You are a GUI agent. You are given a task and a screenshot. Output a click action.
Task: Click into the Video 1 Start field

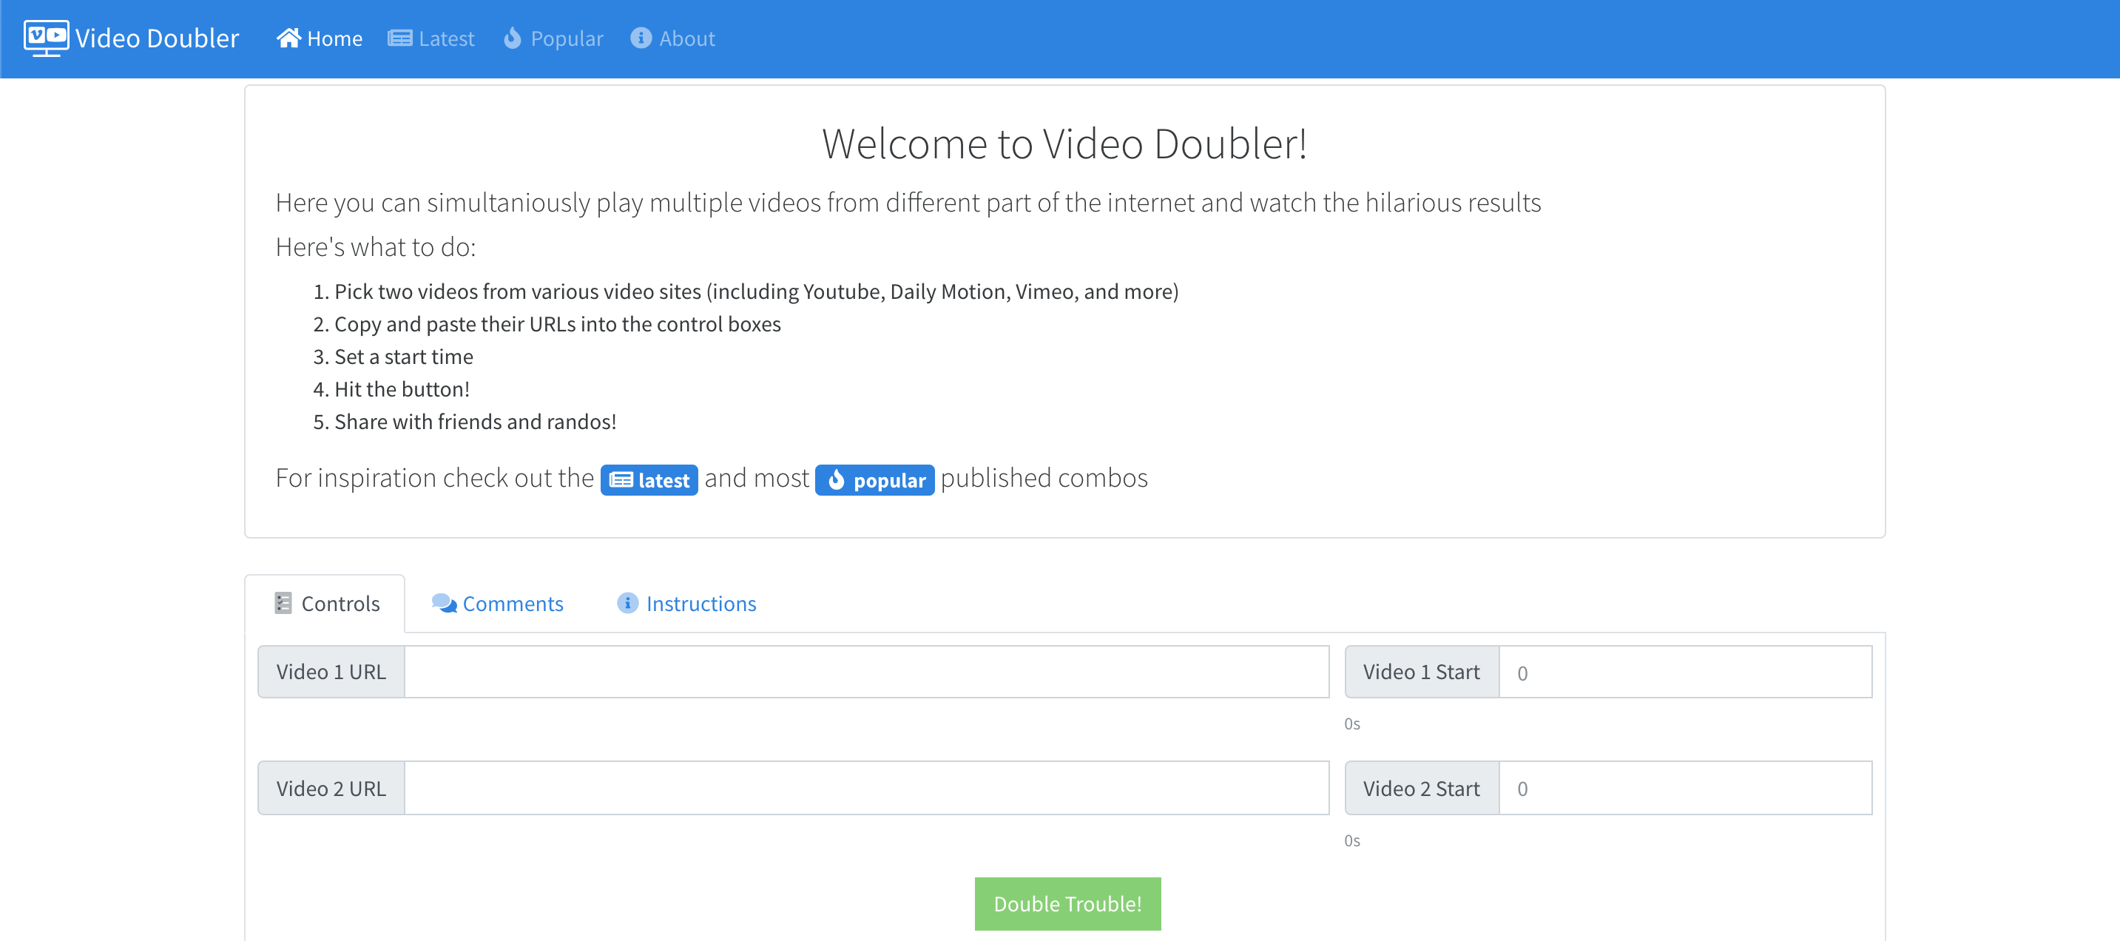1684,672
